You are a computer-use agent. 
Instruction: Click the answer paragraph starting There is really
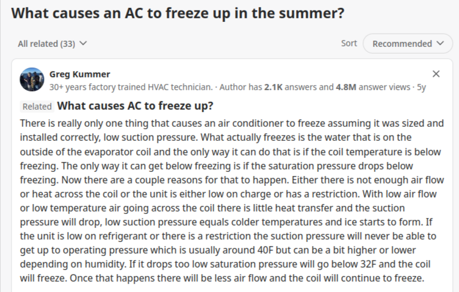(x=232, y=201)
